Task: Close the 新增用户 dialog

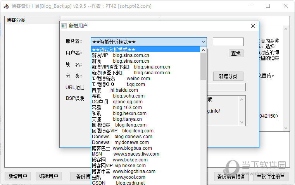Action: tap(253, 26)
